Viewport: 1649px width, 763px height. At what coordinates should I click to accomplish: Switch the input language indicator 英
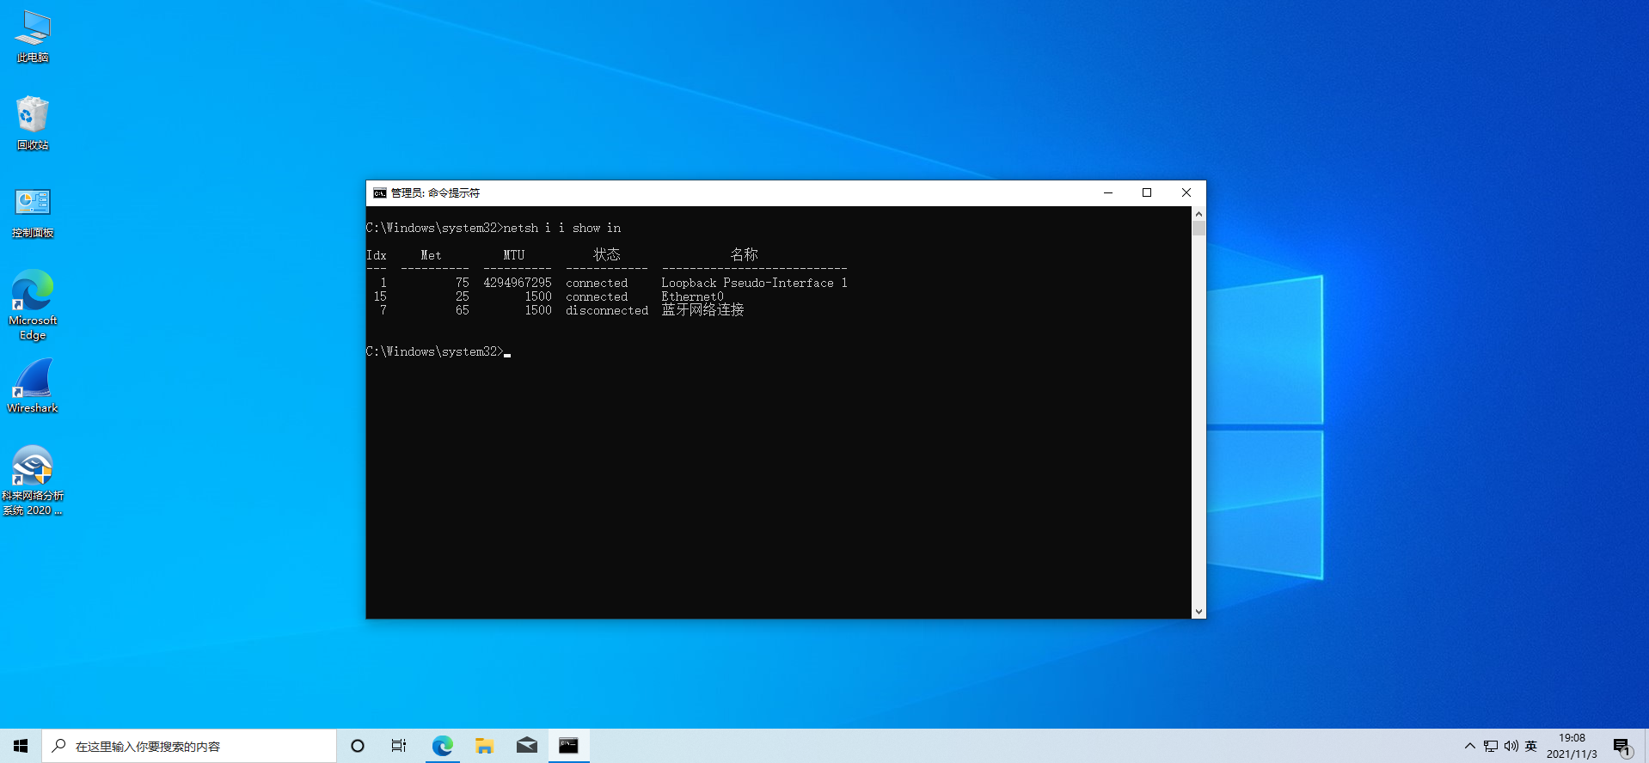click(1531, 746)
